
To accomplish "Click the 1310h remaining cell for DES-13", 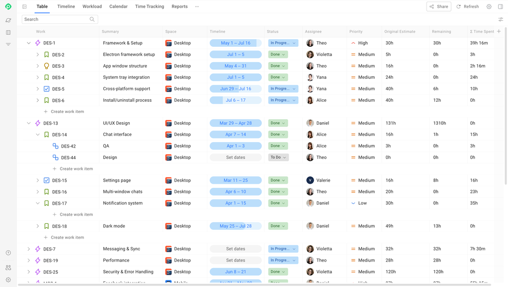I will 440,123.
